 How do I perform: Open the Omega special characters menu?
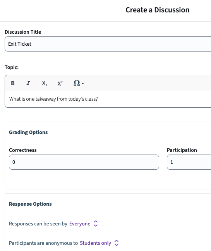77,83
